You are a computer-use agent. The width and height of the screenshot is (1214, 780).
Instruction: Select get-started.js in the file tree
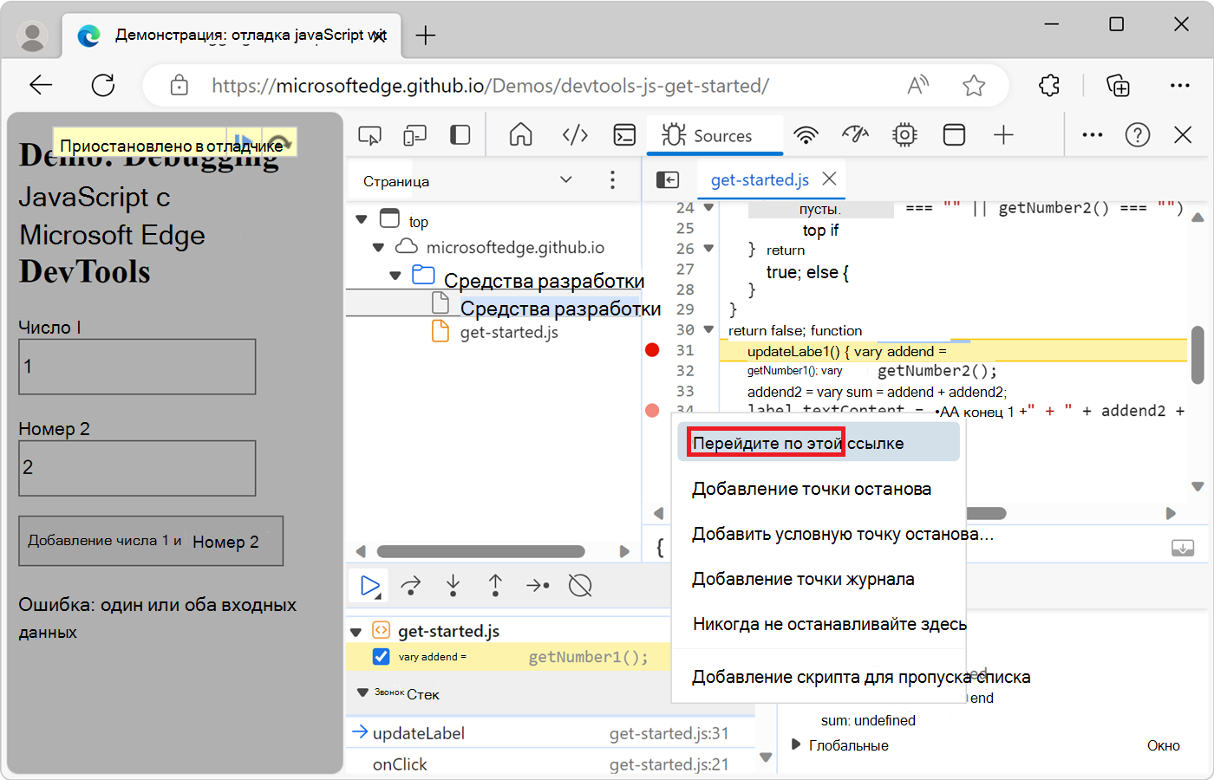(x=509, y=332)
